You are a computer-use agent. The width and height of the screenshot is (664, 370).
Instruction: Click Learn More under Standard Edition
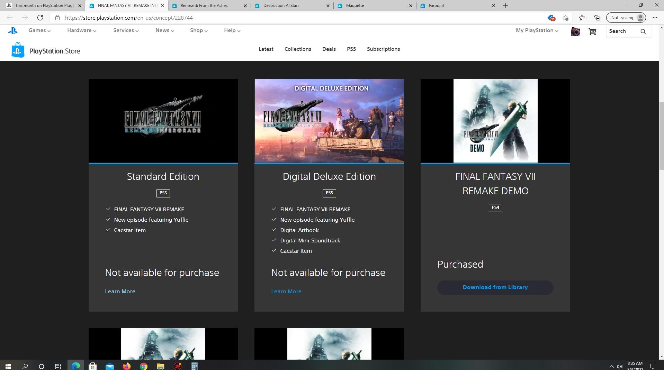click(120, 292)
